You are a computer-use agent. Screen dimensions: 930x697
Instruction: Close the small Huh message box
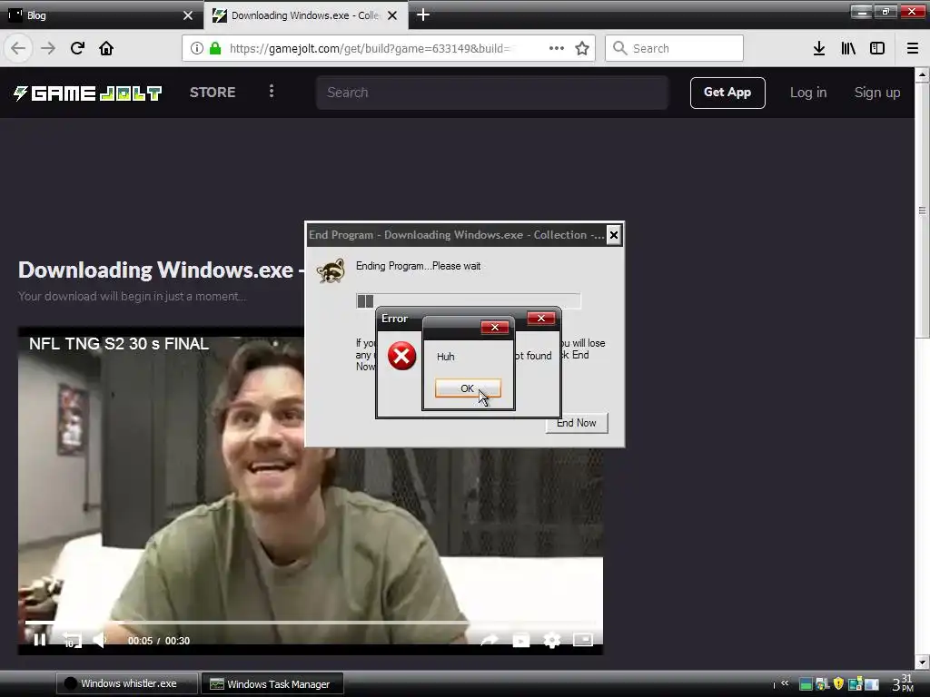pyautogui.click(x=495, y=327)
